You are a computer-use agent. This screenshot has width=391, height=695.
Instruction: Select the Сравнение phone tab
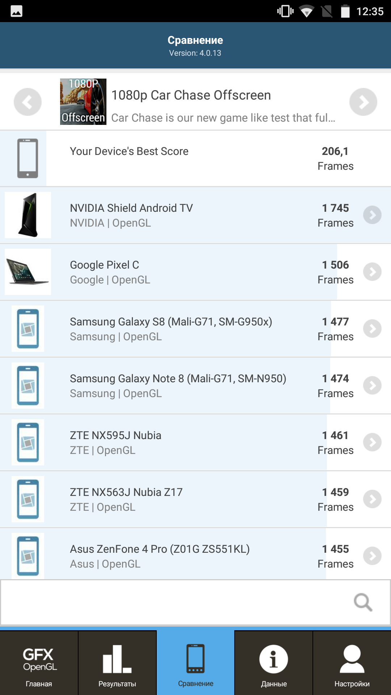pyautogui.click(x=195, y=663)
